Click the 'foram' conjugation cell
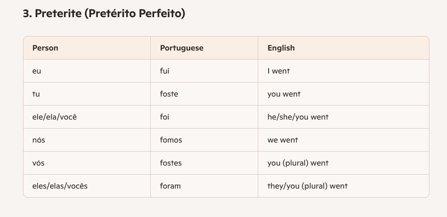The image size is (447, 217). coord(170,186)
